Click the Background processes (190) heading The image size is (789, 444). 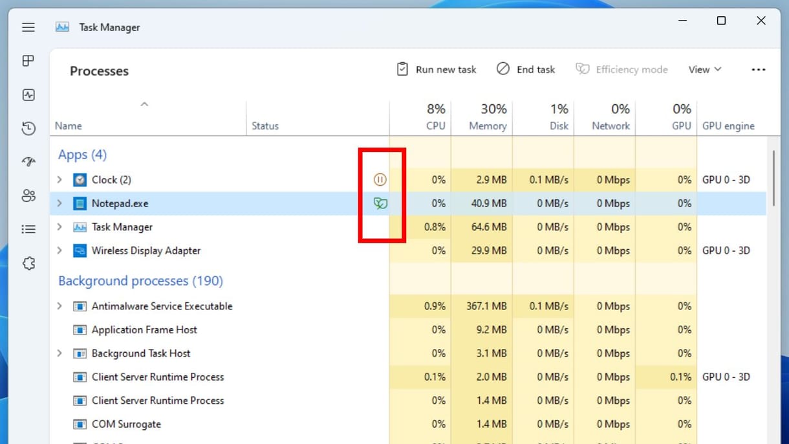tap(140, 281)
